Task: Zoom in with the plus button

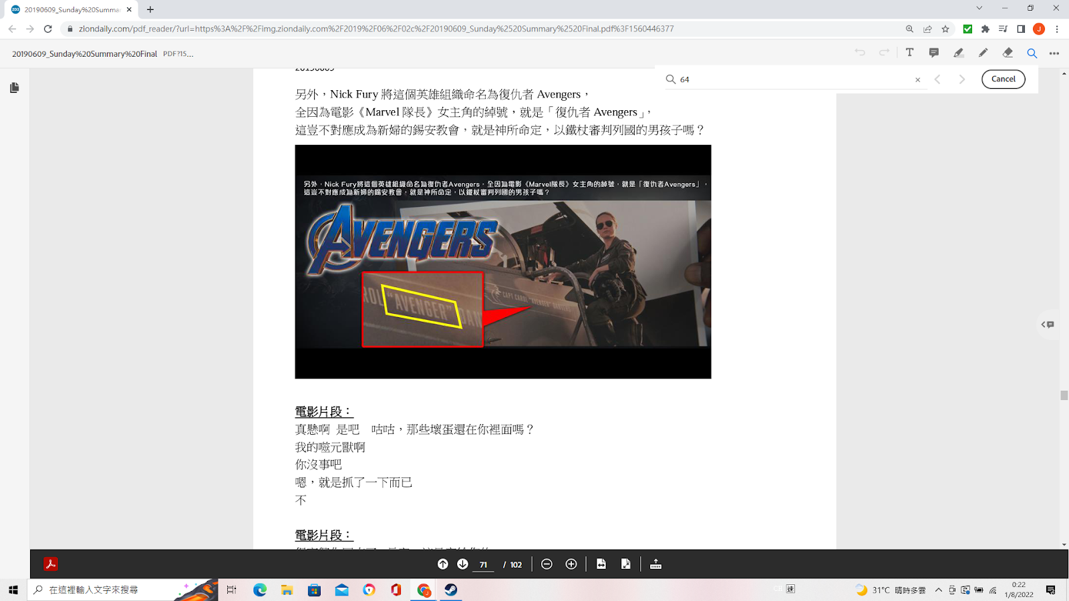Action: click(x=571, y=564)
